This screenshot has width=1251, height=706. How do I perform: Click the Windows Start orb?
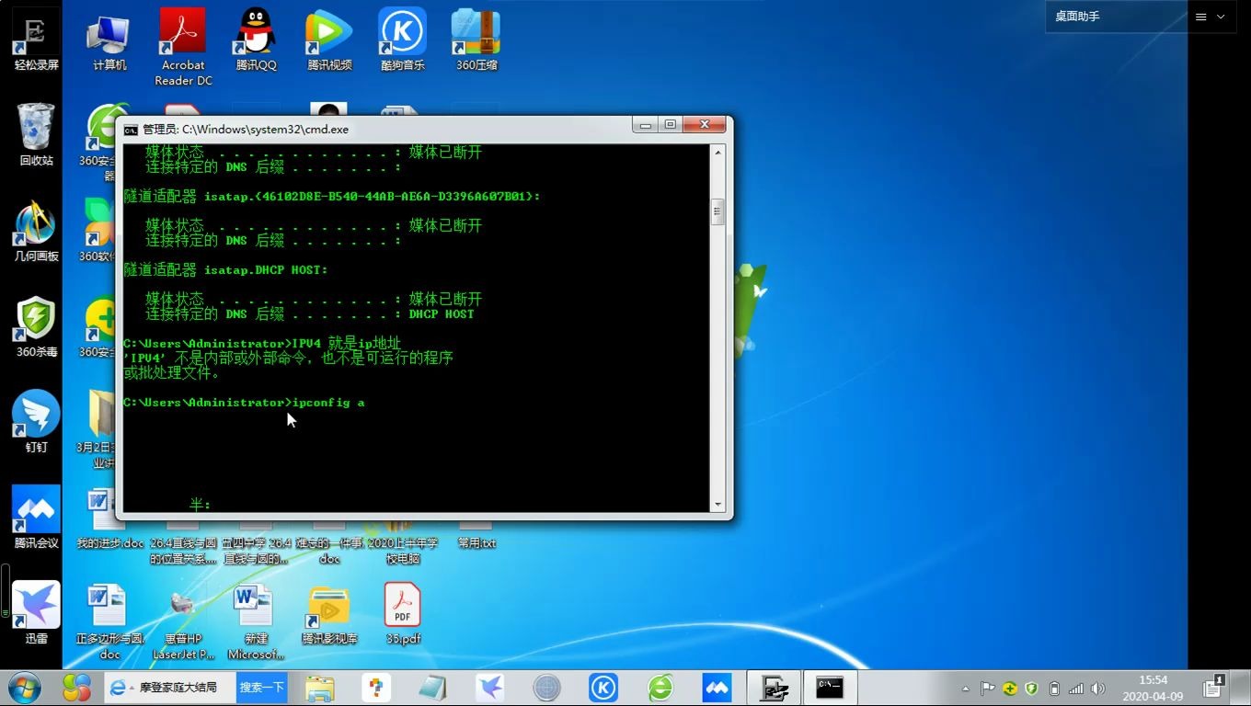[x=25, y=688]
